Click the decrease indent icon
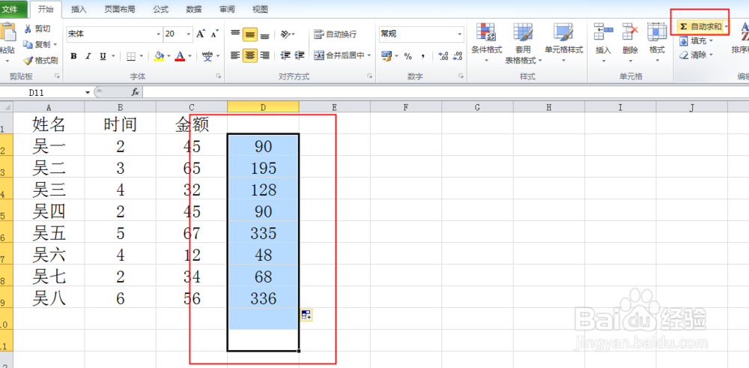This screenshot has width=749, height=368. [285, 55]
